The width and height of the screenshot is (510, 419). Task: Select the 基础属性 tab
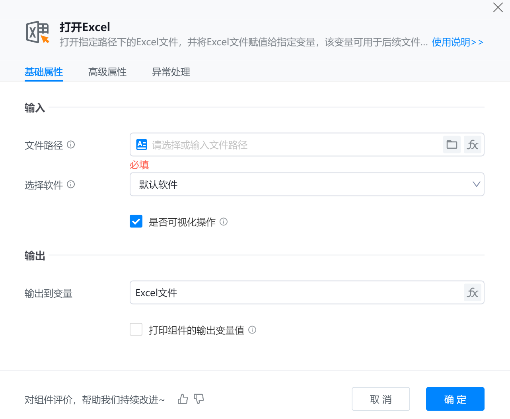pyautogui.click(x=44, y=72)
